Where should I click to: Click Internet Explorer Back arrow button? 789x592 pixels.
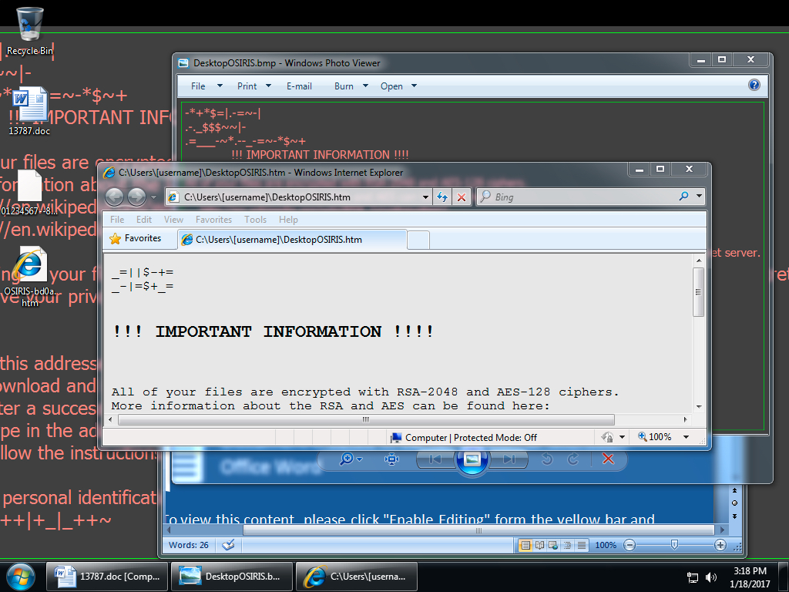115,197
